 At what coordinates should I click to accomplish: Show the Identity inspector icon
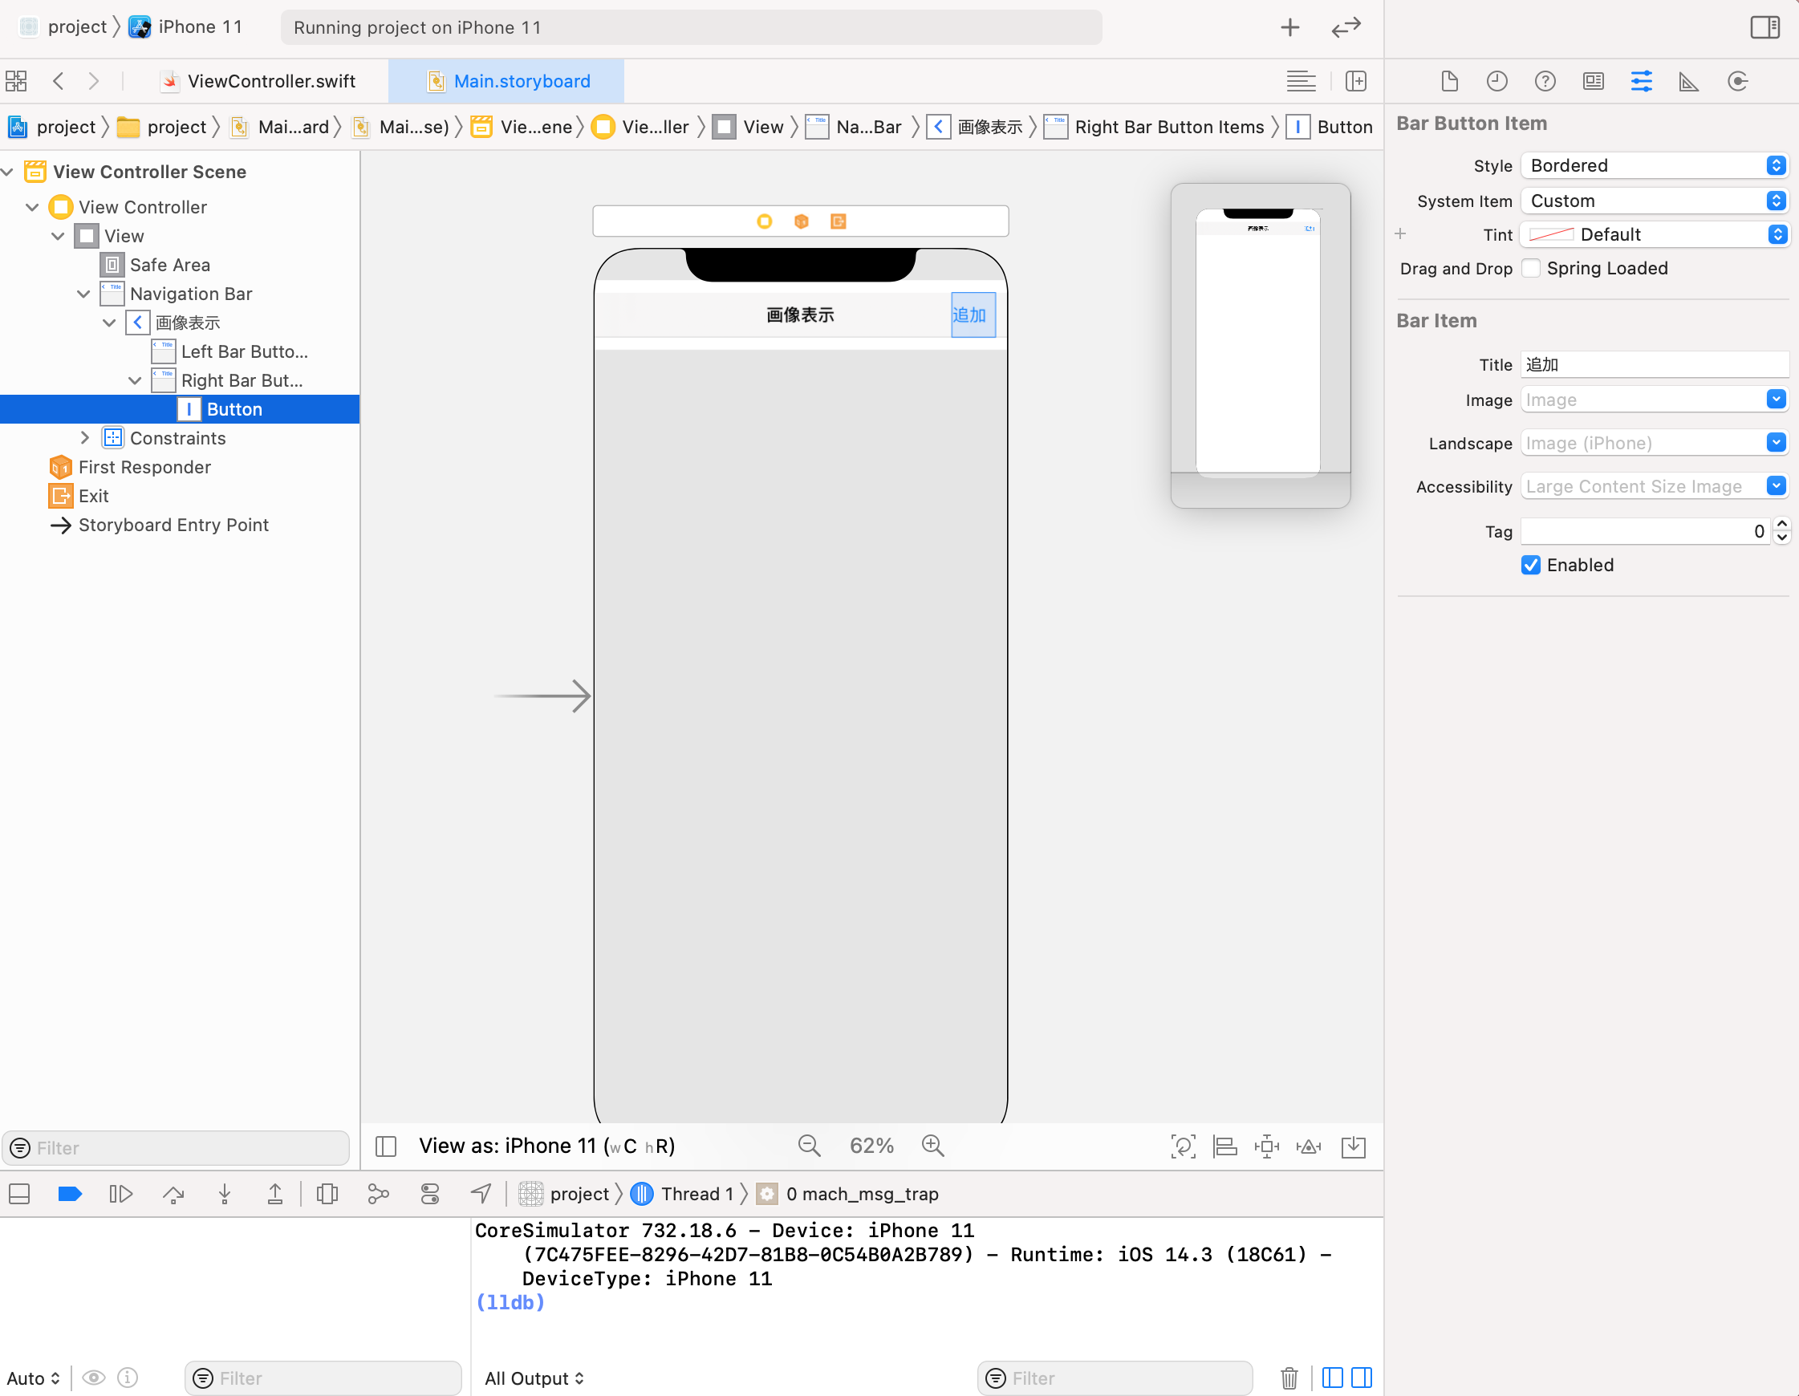(1593, 82)
